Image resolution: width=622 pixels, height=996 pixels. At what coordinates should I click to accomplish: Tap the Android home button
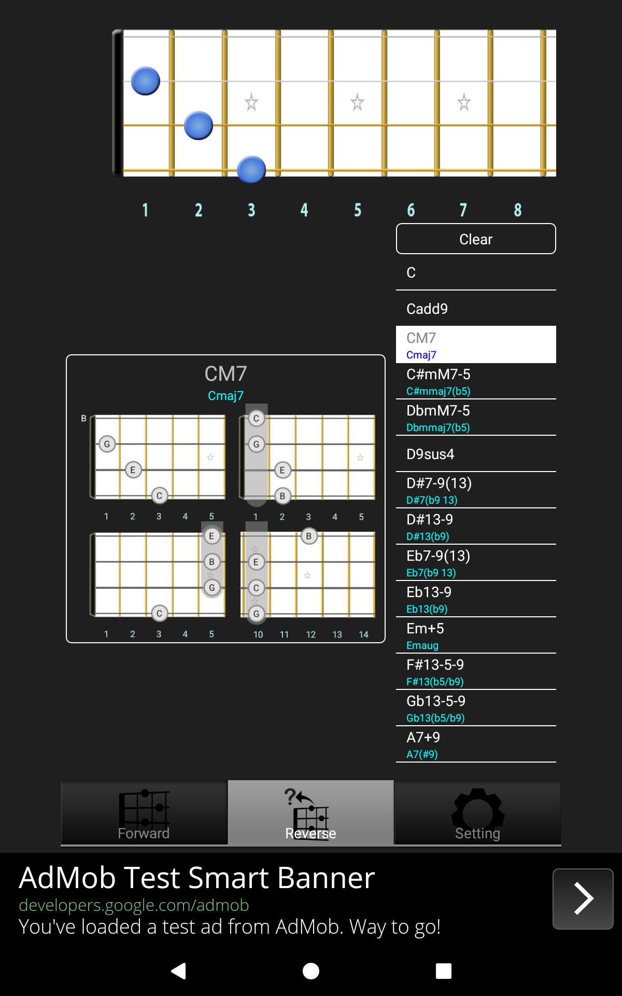click(311, 971)
